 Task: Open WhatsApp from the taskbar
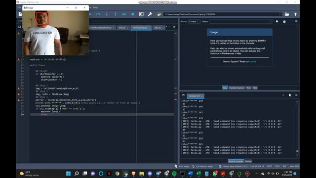215,174
